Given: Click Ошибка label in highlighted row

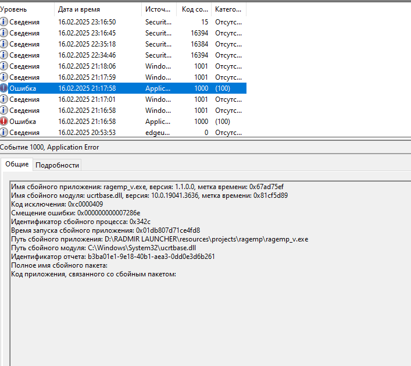Looking at the screenshot, I should (x=23, y=88).
